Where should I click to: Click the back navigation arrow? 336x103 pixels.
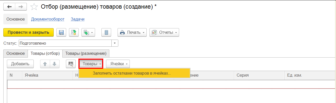coord(9,7)
